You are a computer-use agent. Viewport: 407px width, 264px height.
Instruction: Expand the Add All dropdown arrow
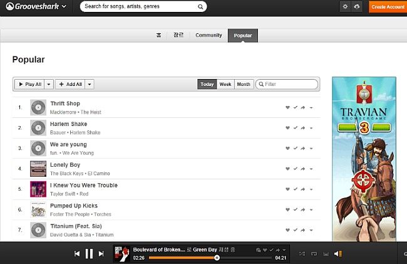click(x=90, y=84)
